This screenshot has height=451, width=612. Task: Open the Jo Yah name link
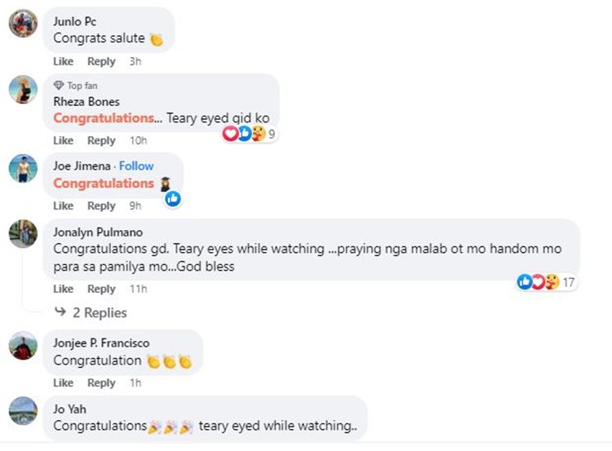(69, 409)
